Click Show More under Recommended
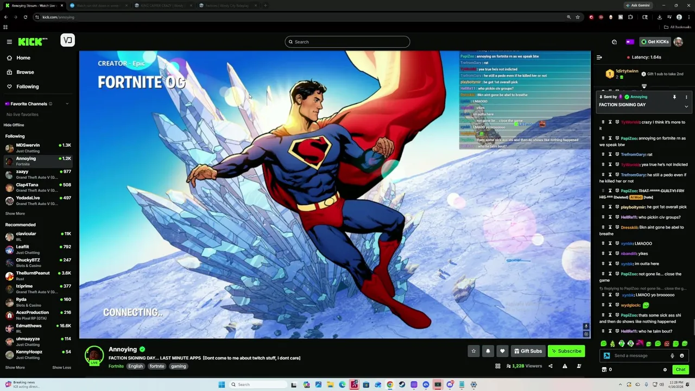The width and height of the screenshot is (695, 391). click(15, 367)
